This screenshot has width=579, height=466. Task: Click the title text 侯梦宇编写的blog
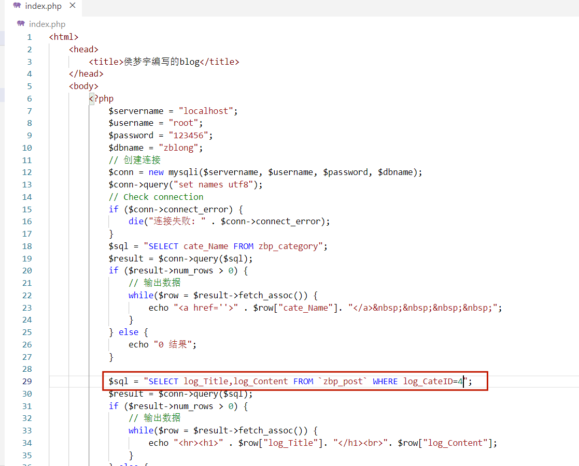pos(162,62)
